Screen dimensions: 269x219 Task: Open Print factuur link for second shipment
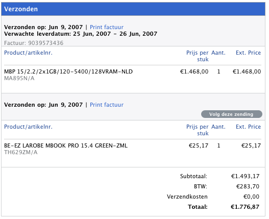tap(107, 105)
